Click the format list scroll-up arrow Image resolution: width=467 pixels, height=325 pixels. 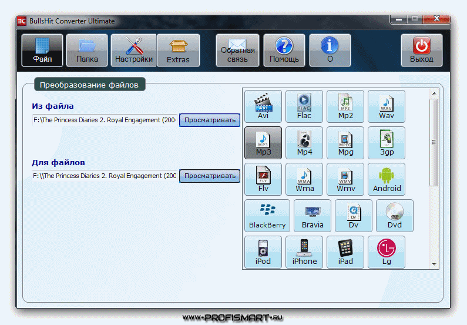tap(434, 93)
